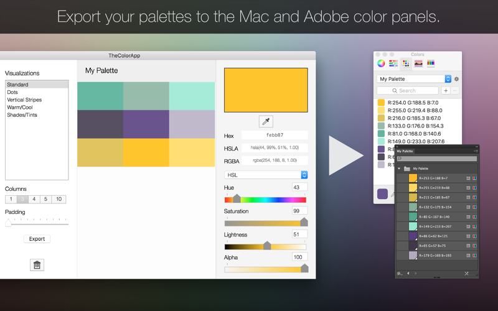Screen dimensions: 498x311
Task: Select Dots visualization
Action: point(37,92)
